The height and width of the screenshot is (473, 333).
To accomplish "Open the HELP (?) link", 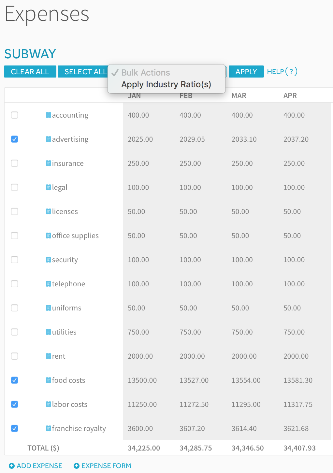I will 282,71.
